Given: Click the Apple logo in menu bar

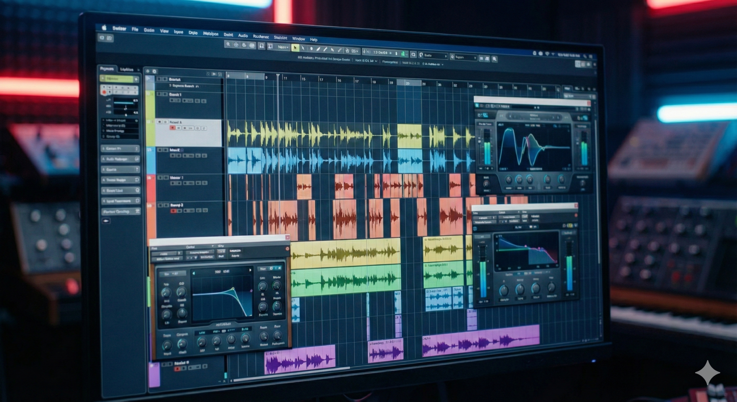Looking at the screenshot, I should [104, 28].
